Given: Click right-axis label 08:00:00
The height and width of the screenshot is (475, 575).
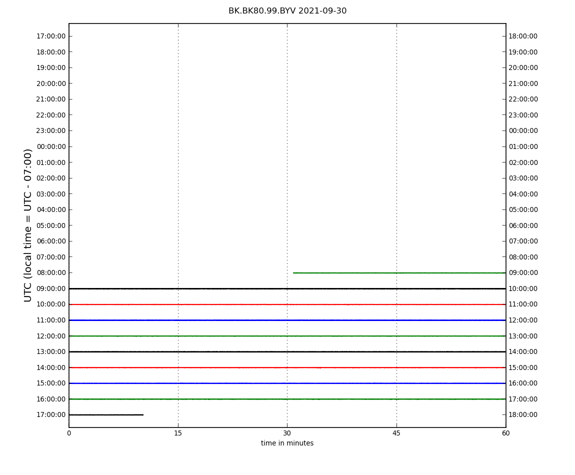Looking at the screenshot, I should point(523,257).
